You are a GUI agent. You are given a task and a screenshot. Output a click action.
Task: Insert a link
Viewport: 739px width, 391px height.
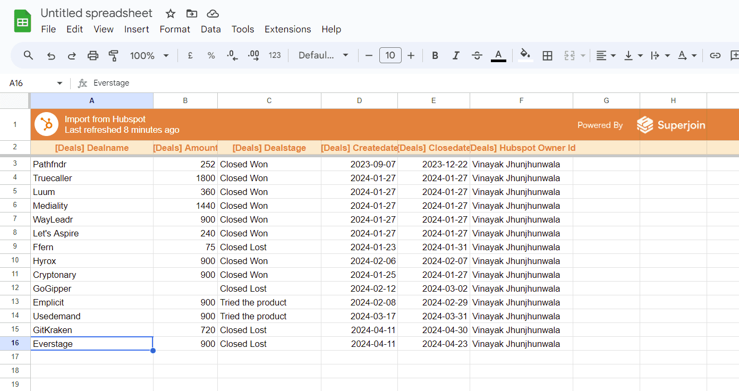click(715, 55)
